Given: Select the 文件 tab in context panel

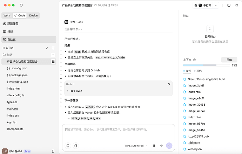Looking at the screenshot, I should point(187,71).
